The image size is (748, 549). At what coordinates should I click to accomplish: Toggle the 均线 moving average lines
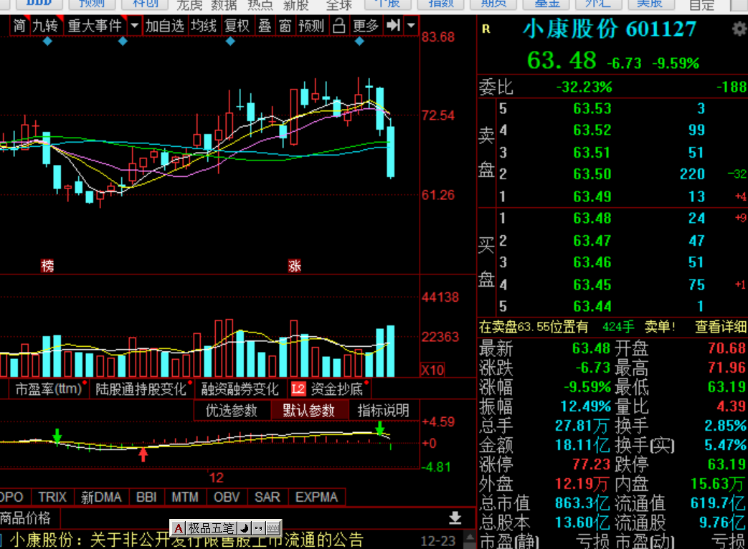204,25
